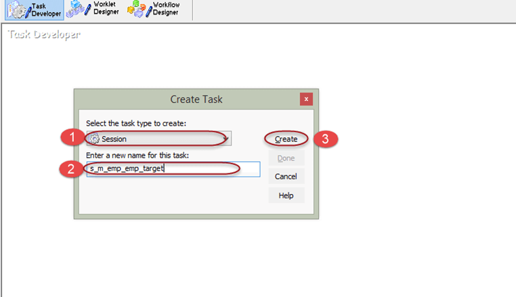Click the red annotation circle numbered 3
Image resolution: width=516 pixels, height=297 pixels.
click(x=325, y=139)
